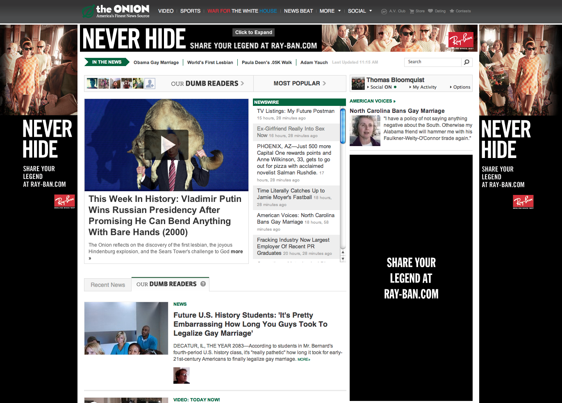Click The Onion logo in the header

(x=116, y=11)
